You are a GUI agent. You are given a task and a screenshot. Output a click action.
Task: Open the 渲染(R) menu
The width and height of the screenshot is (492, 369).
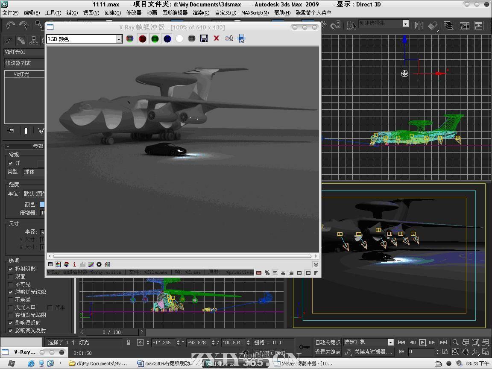tap(201, 13)
